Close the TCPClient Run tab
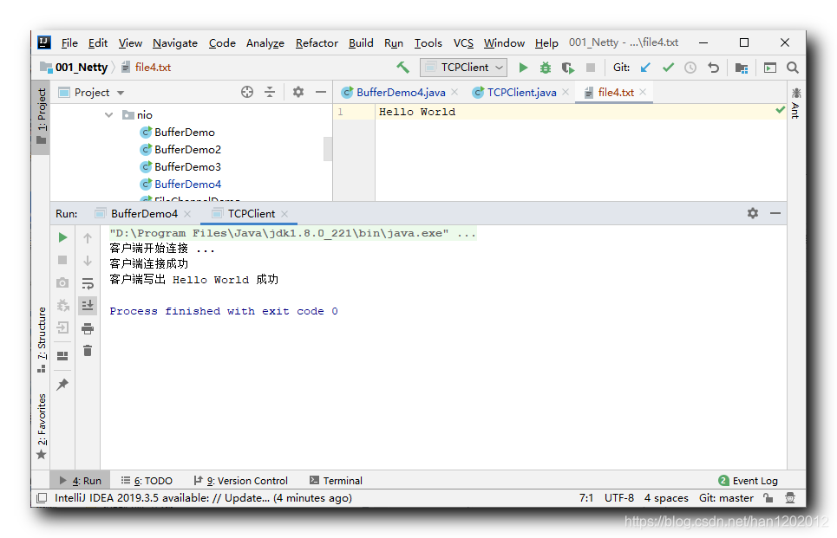Image resolution: width=837 pixels, height=538 pixels. tap(284, 214)
